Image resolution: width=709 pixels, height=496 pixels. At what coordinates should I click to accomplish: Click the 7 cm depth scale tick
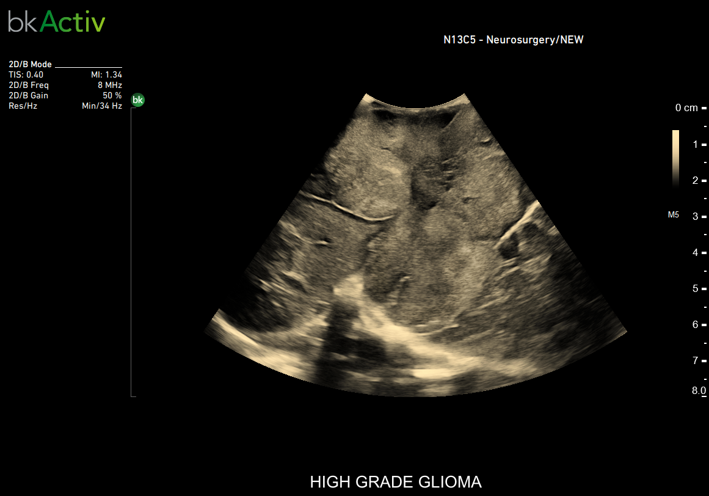(699, 360)
